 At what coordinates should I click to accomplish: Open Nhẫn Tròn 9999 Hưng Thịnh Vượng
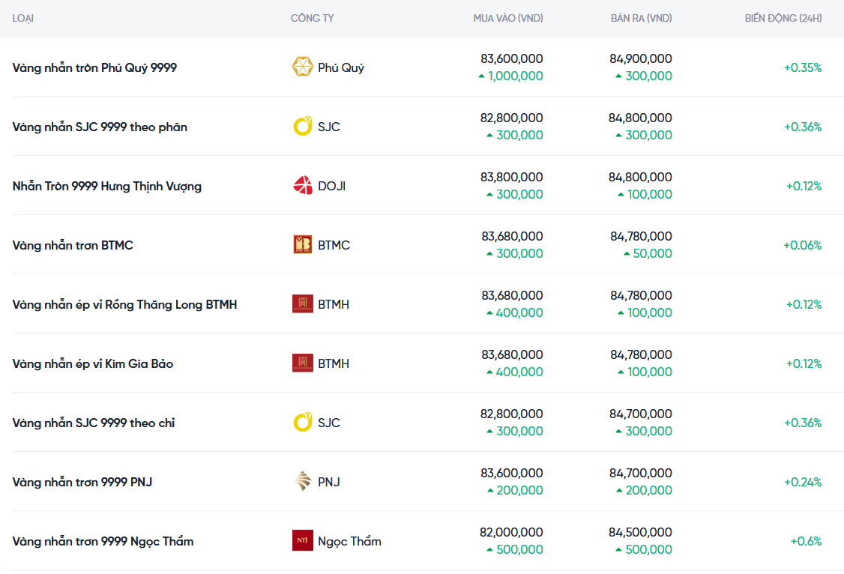[107, 186]
